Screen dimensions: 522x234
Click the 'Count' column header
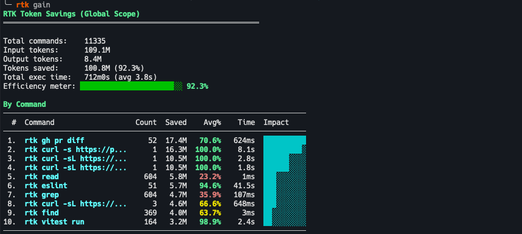pyautogui.click(x=146, y=122)
